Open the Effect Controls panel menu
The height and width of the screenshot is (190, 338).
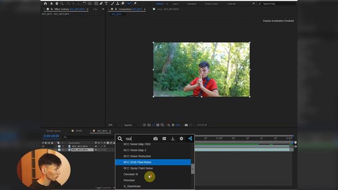click(x=88, y=9)
